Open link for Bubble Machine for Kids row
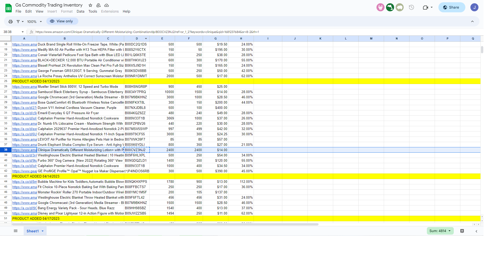 (24, 182)
